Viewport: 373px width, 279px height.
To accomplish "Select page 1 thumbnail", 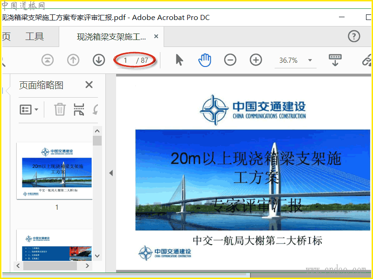I will click(55, 171).
